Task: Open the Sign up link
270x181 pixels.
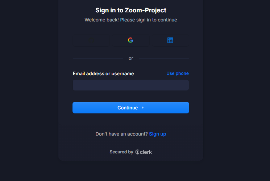Action: point(157,134)
